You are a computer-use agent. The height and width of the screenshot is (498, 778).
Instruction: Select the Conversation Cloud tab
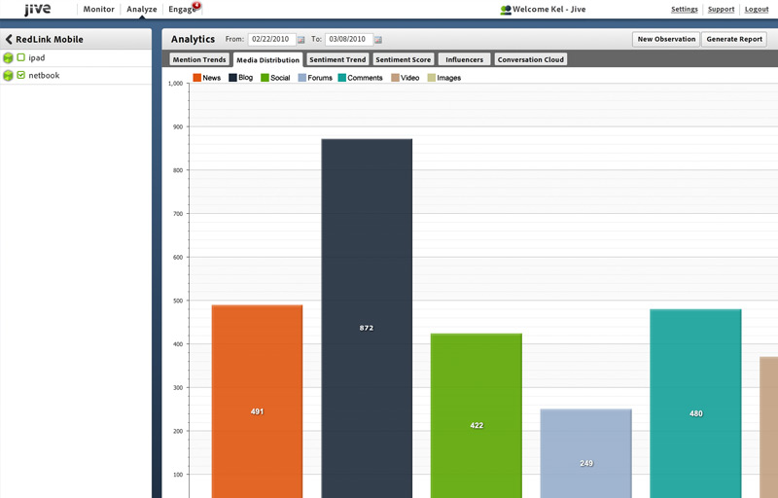point(531,59)
